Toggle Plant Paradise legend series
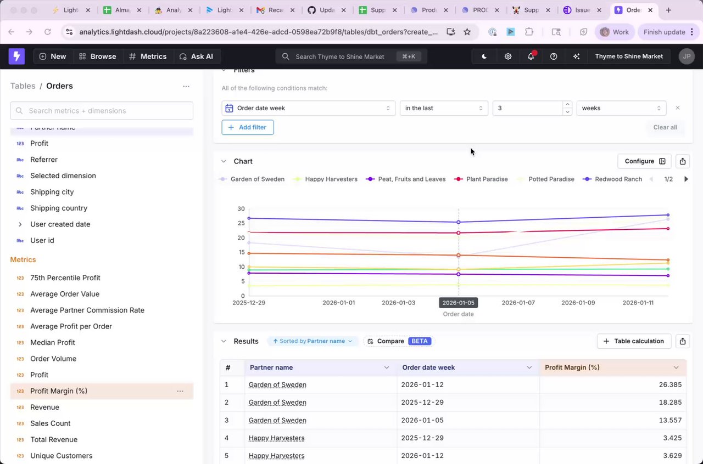 [x=481, y=179]
